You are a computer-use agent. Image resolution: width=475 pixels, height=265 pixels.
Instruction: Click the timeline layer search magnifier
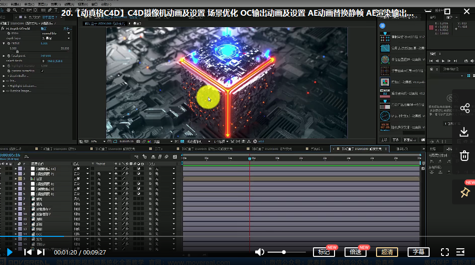(x=26, y=157)
